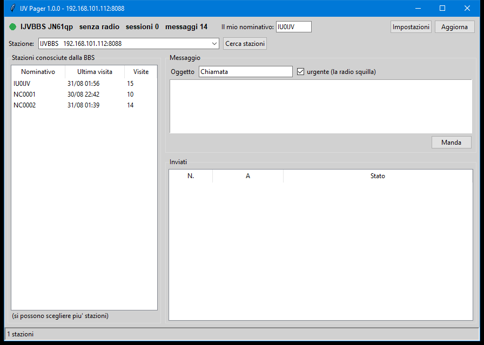Click the N. column header in Inviati
The height and width of the screenshot is (345, 484).
[191, 176]
